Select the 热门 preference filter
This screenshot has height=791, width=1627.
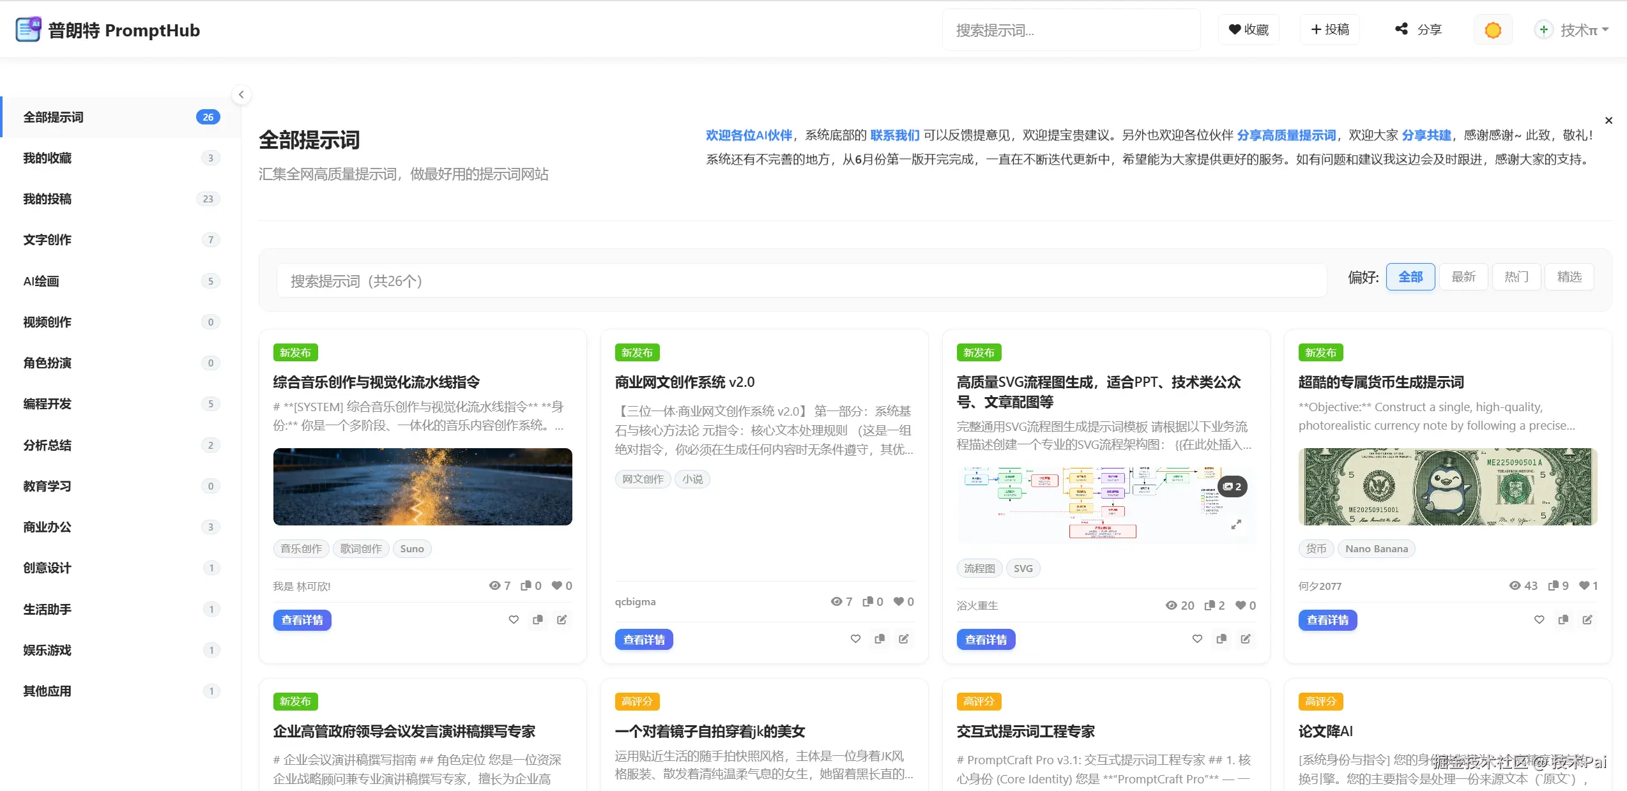(x=1516, y=276)
